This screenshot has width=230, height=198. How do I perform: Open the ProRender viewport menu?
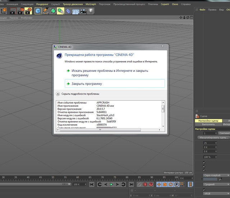(27, 18)
